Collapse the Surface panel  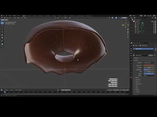tap(136, 60)
